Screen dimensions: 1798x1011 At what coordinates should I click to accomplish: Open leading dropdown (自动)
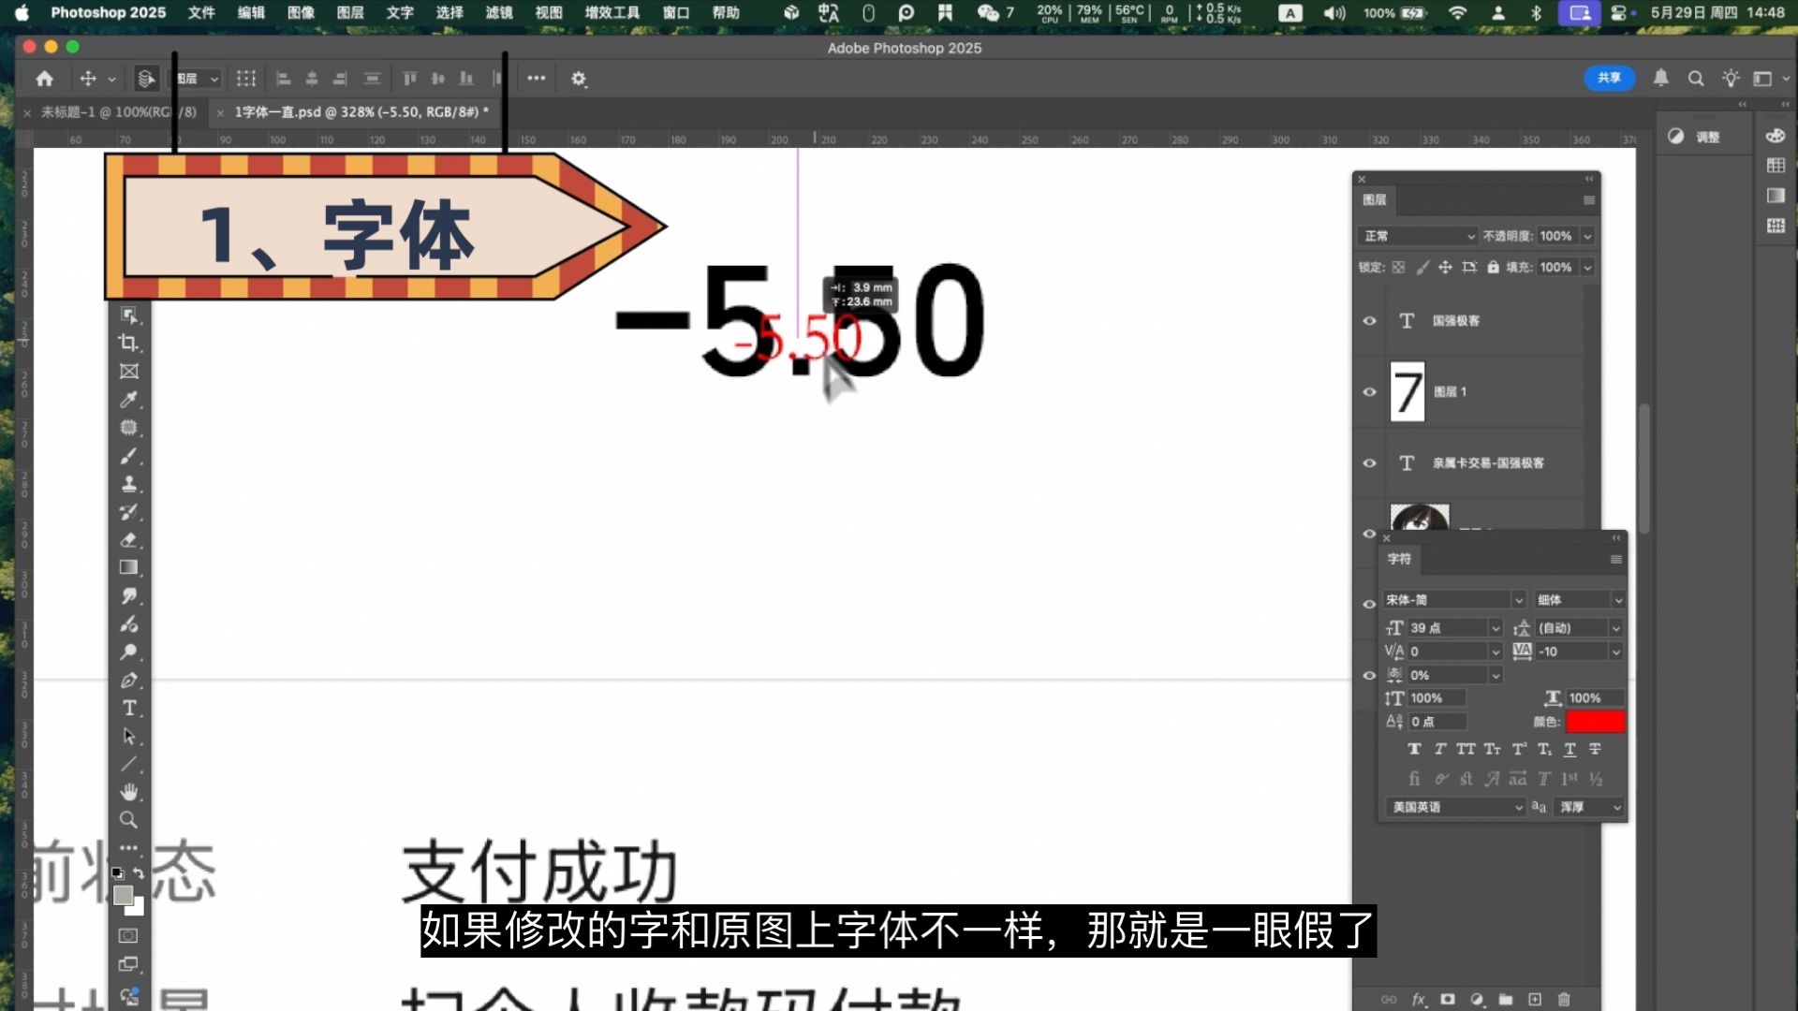(x=1615, y=628)
